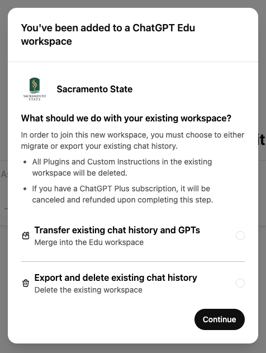Click the Sacramento State logo

click(35, 89)
